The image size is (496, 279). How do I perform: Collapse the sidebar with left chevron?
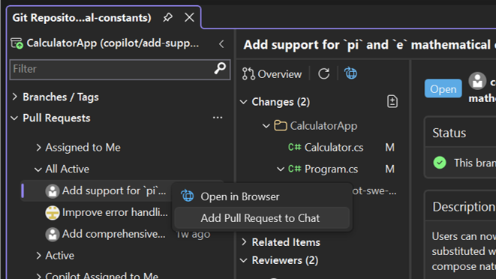[221, 43]
